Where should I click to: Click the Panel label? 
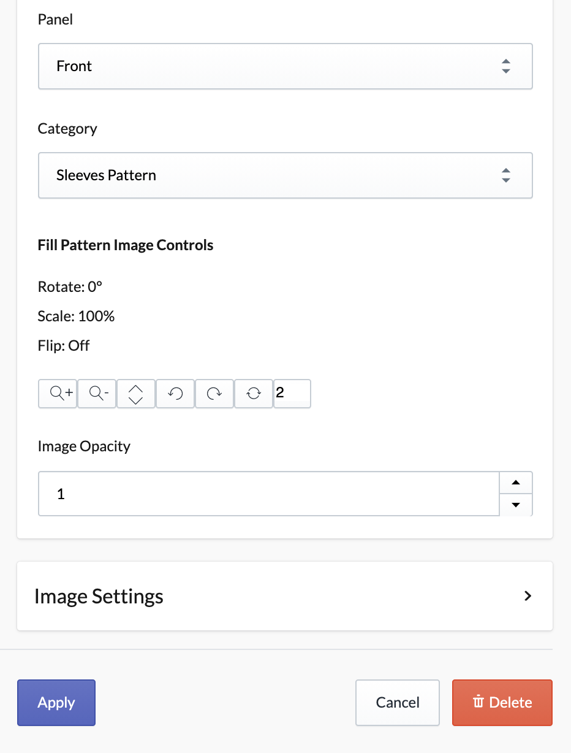[55, 20]
